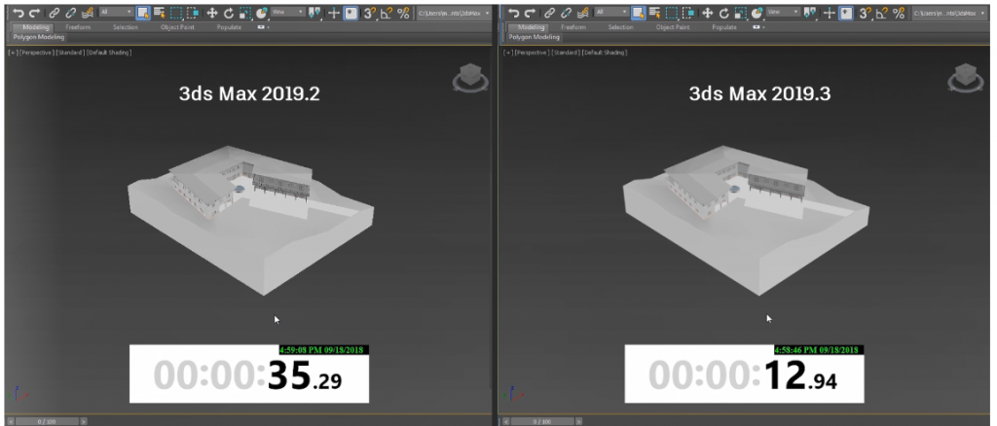Toggle Keyboard Shortcut Override in 2019.2 window
The height and width of the screenshot is (426, 997).
point(351,13)
